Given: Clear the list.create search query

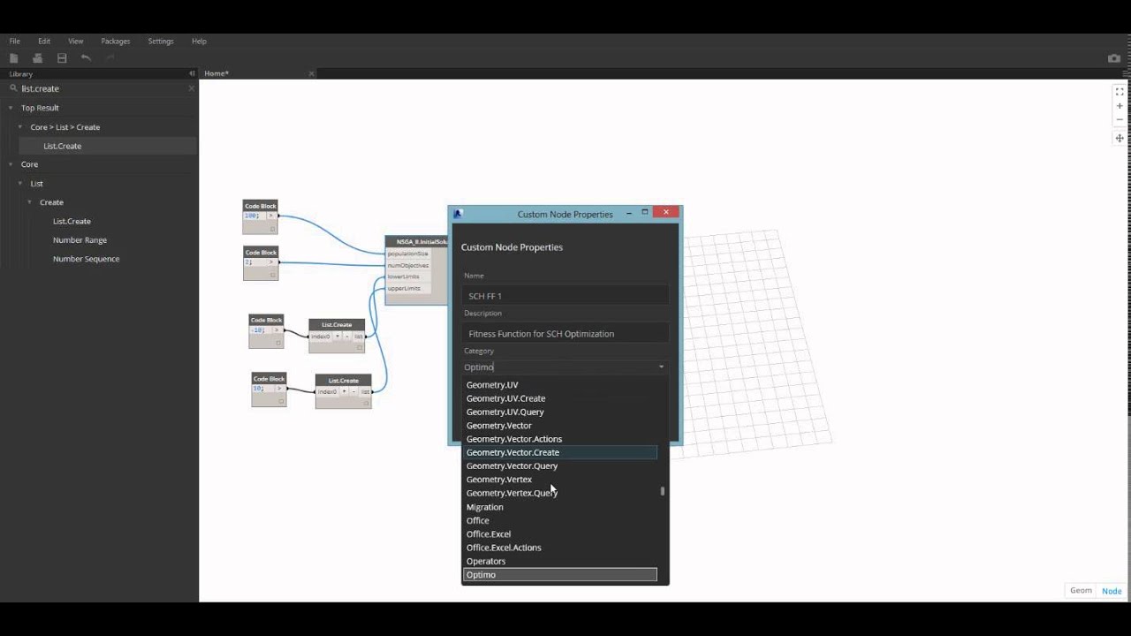Looking at the screenshot, I should pyautogui.click(x=191, y=88).
